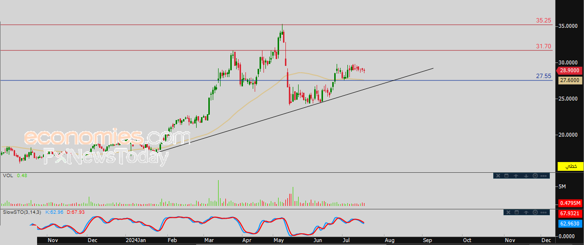Select the 27.6000 moving average tag

[570, 80]
